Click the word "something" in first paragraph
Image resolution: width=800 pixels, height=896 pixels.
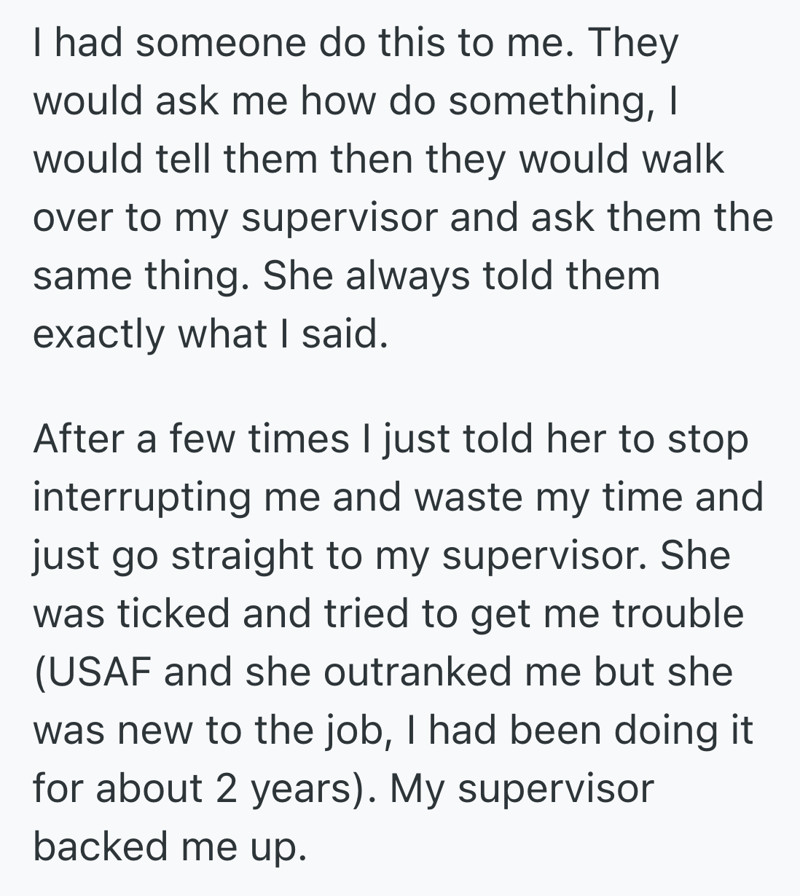[x=549, y=101]
